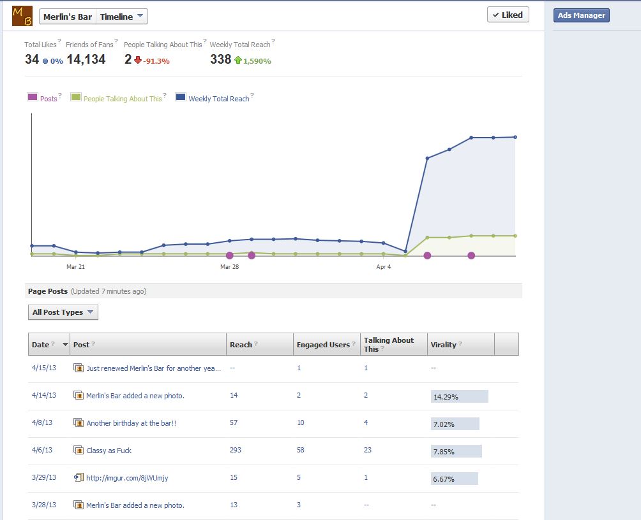Open the post Just renewed Merlin's Bar

tap(153, 368)
